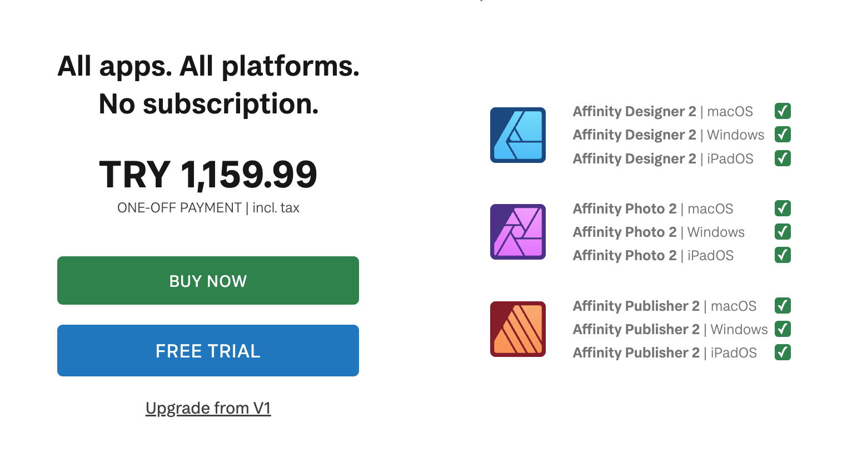Toggle the Affinity Designer 2 macOS checkmark

pos(783,111)
